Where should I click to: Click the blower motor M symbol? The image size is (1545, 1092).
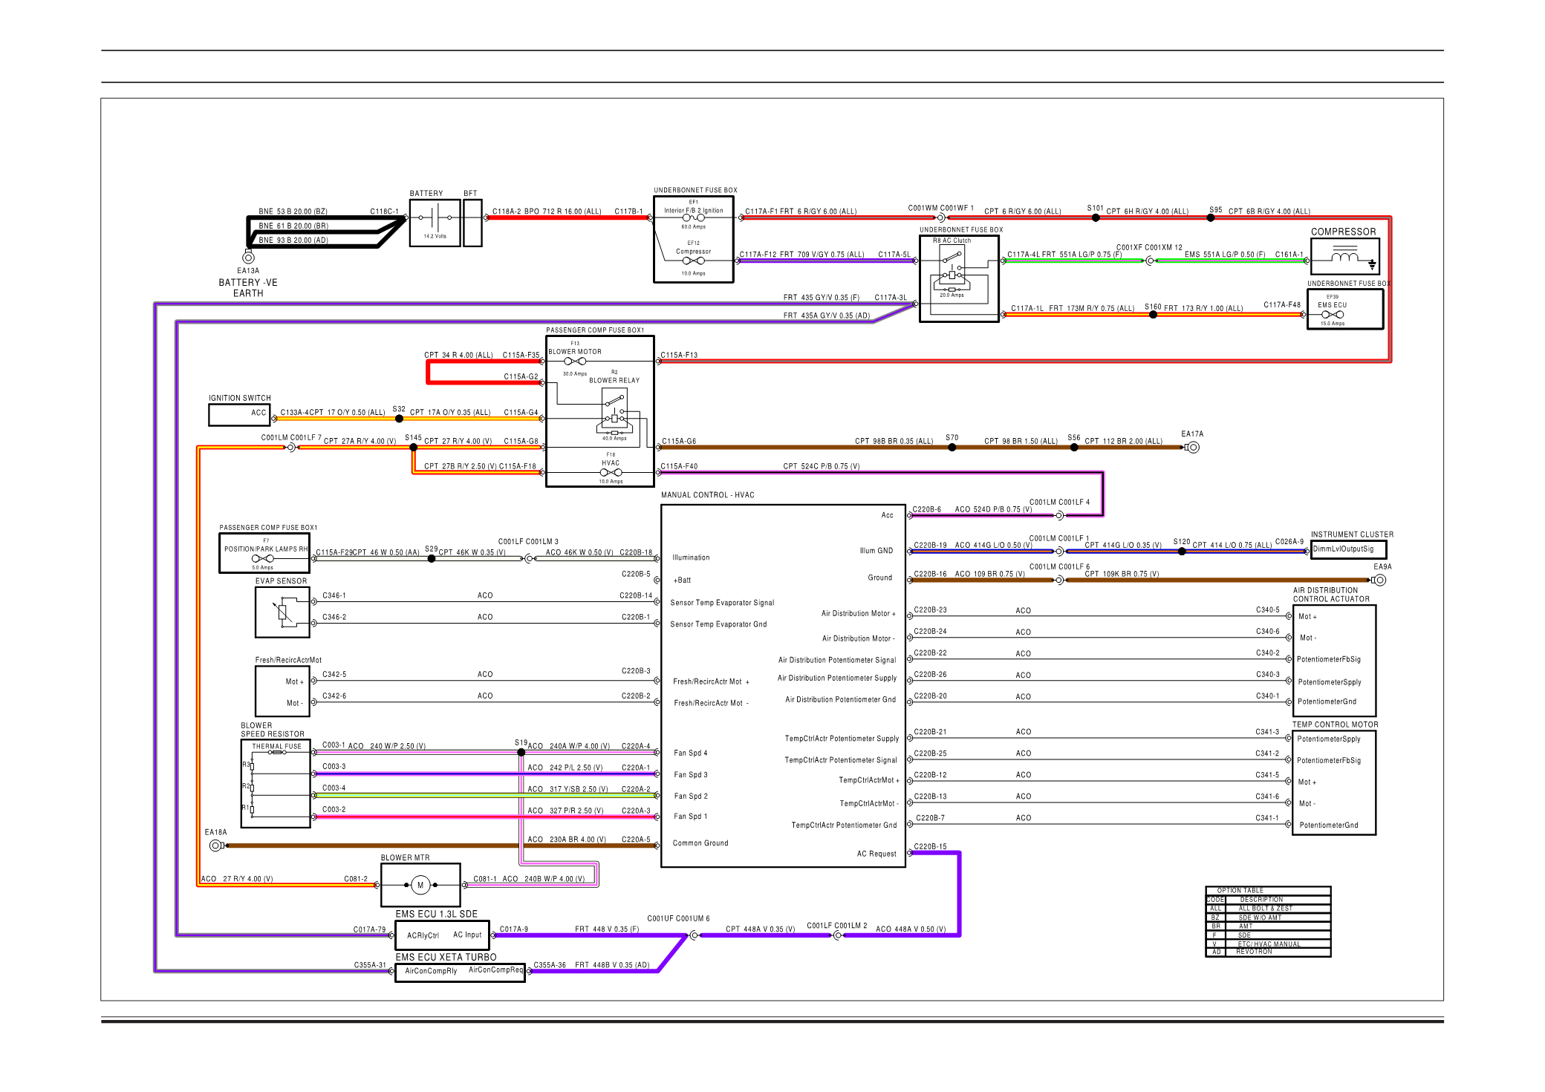(420, 885)
